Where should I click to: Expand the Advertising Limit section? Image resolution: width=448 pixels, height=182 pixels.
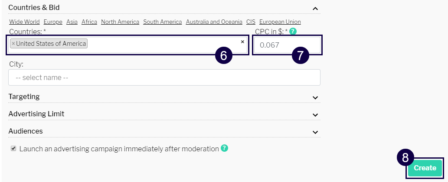coord(315,115)
